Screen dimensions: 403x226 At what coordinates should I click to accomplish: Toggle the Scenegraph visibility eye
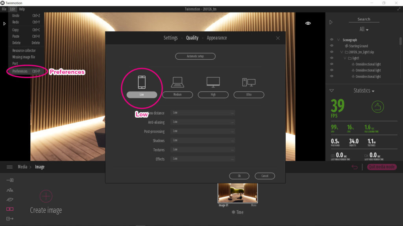(x=332, y=40)
